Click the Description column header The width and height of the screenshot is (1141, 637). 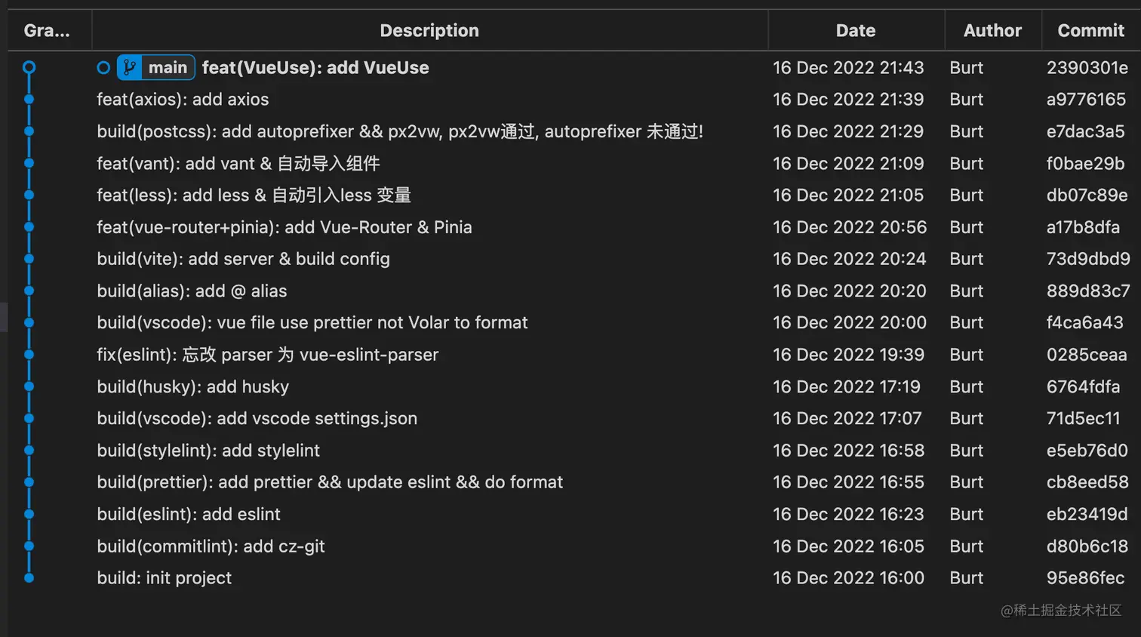(429, 30)
